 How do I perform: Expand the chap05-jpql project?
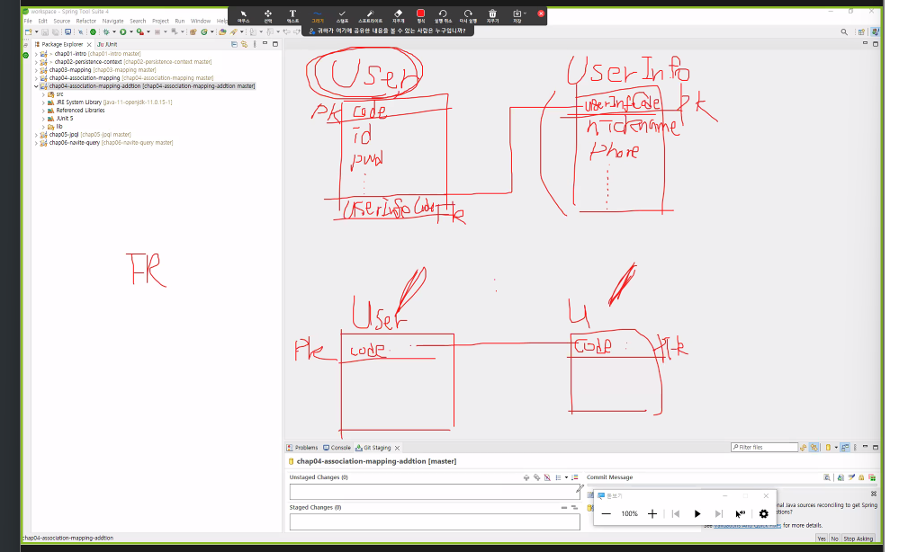[36, 135]
